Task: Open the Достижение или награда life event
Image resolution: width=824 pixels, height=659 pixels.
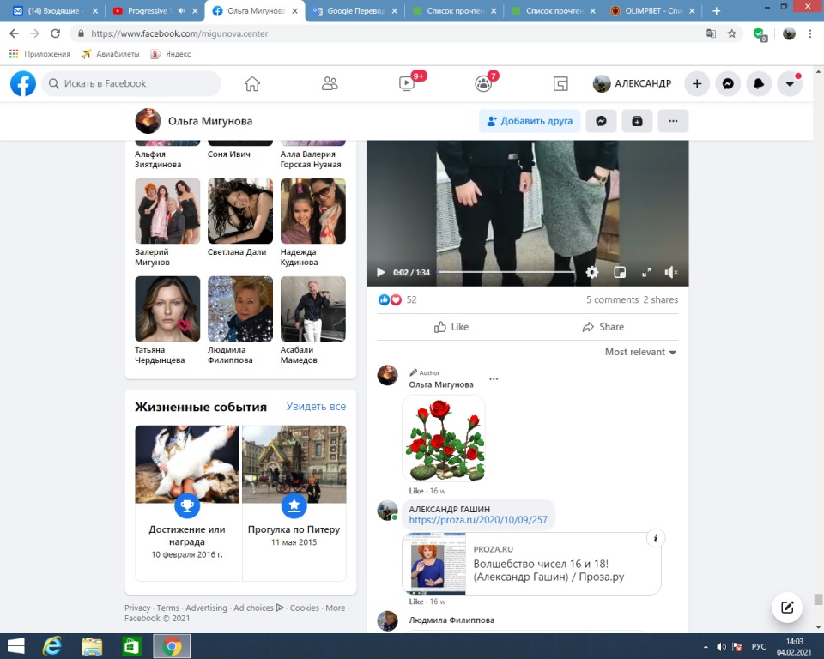Action: click(x=187, y=503)
